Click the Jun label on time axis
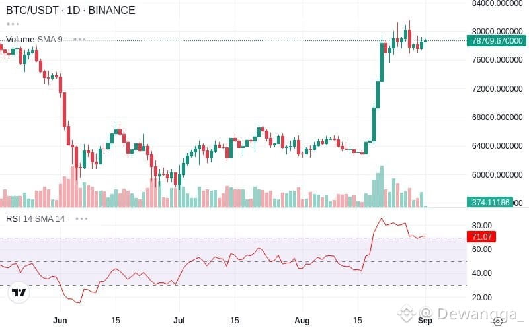 [60, 321]
